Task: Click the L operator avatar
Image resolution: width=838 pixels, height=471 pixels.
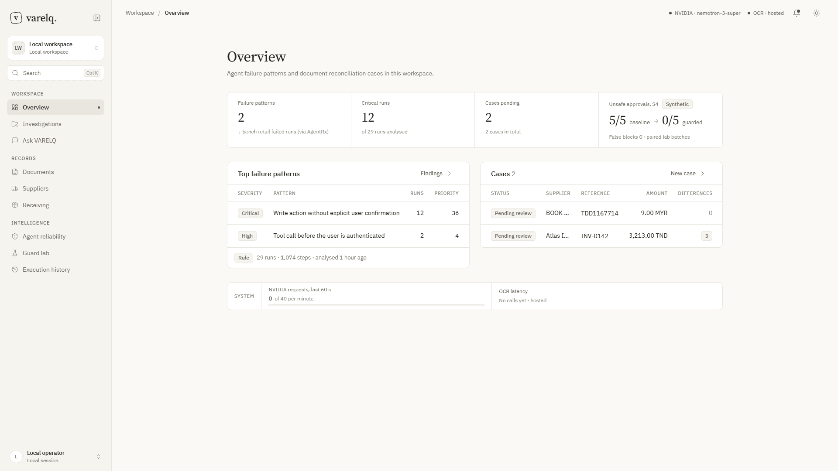Action: click(16, 457)
